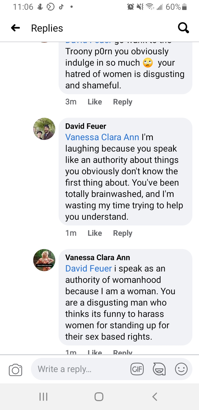Reply to the comment posted 3m ago
The width and height of the screenshot is (199, 410).
(x=122, y=102)
